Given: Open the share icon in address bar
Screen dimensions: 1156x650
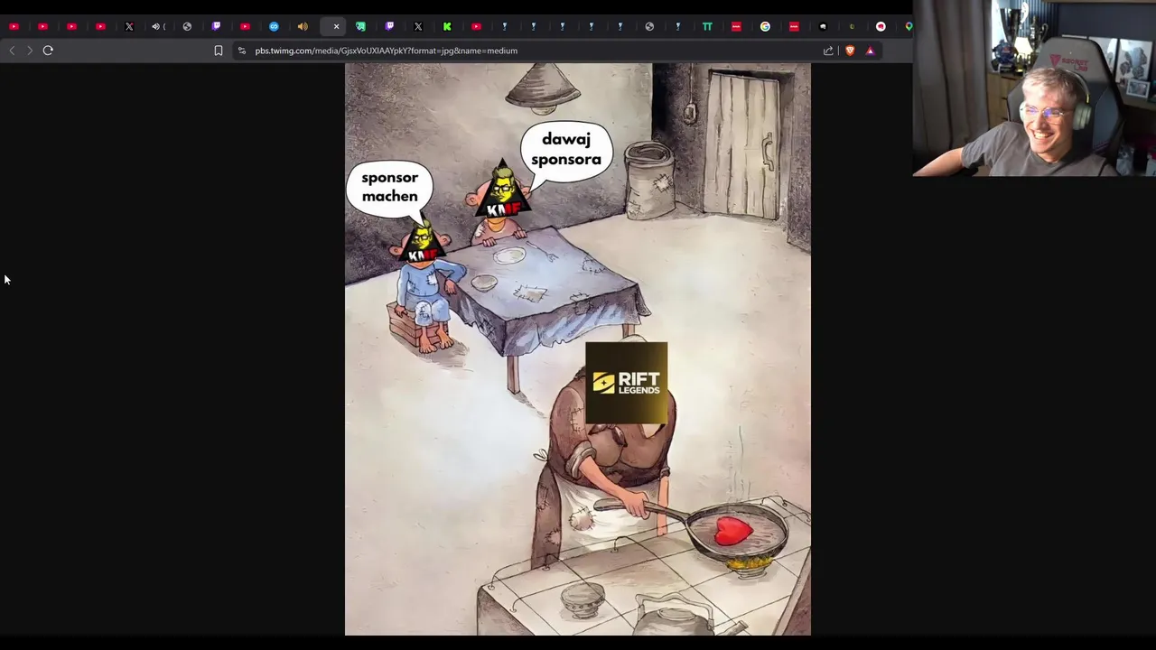Looking at the screenshot, I should click(x=828, y=51).
